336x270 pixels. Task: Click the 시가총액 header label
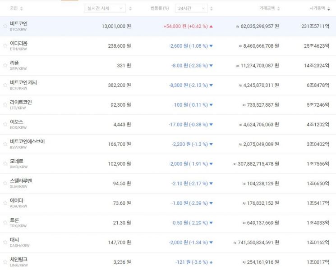click(317, 9)
